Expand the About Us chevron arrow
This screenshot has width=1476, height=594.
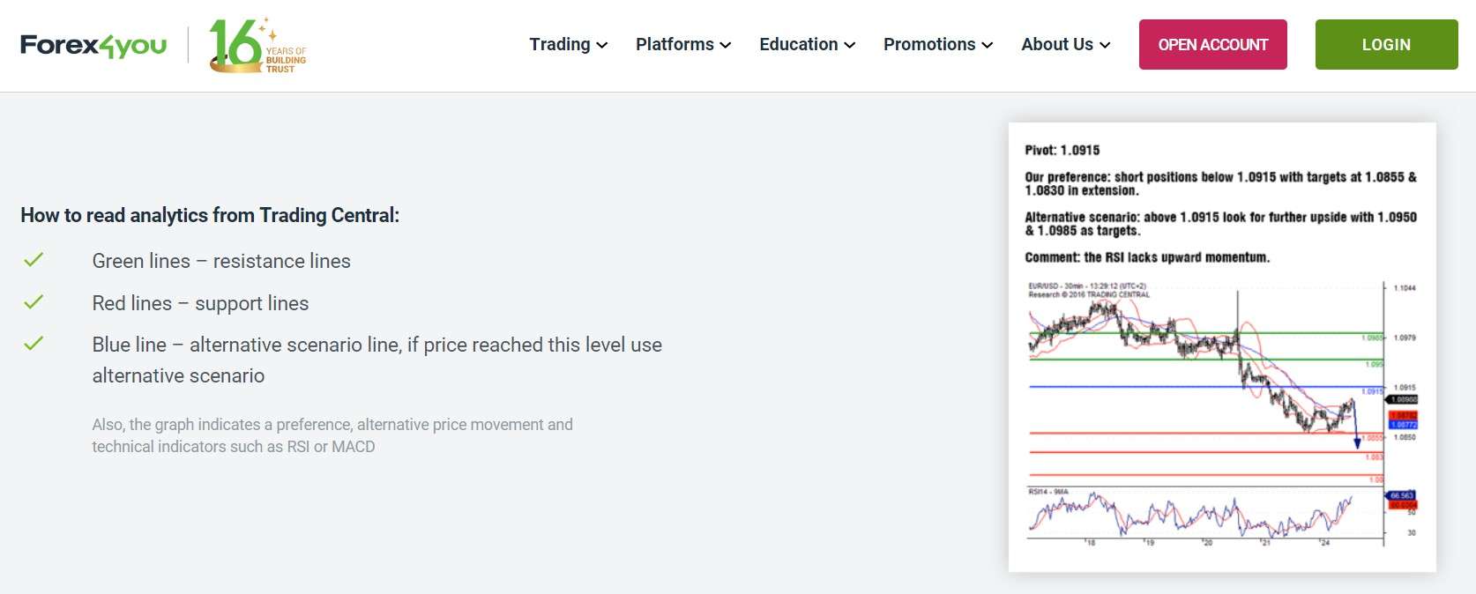coord(1105,45)
